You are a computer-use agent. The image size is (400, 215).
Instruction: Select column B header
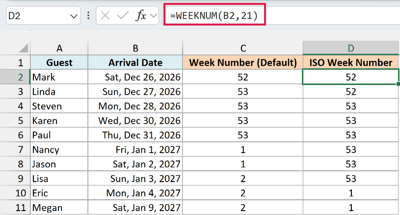click(135, 48)
